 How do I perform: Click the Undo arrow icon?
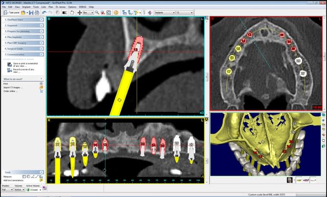[x=44, y=13]
